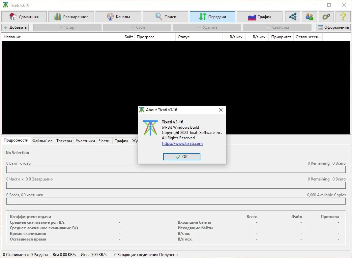The width and height of the screenshot is (352, 258).
Task: Click the Добавить add transfer button
Action: click(15, 27)
